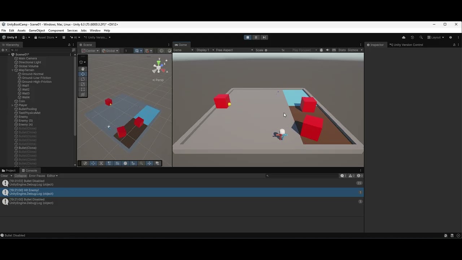Click the Scene bottom toolbar magnifier icon
The height and width of the screenshot is (260, 462).
[x=141, y=163]
